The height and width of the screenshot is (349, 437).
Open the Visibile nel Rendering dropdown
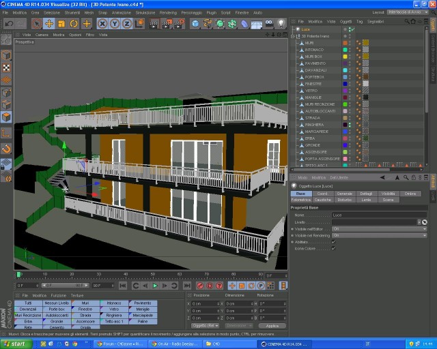point(380,235)
